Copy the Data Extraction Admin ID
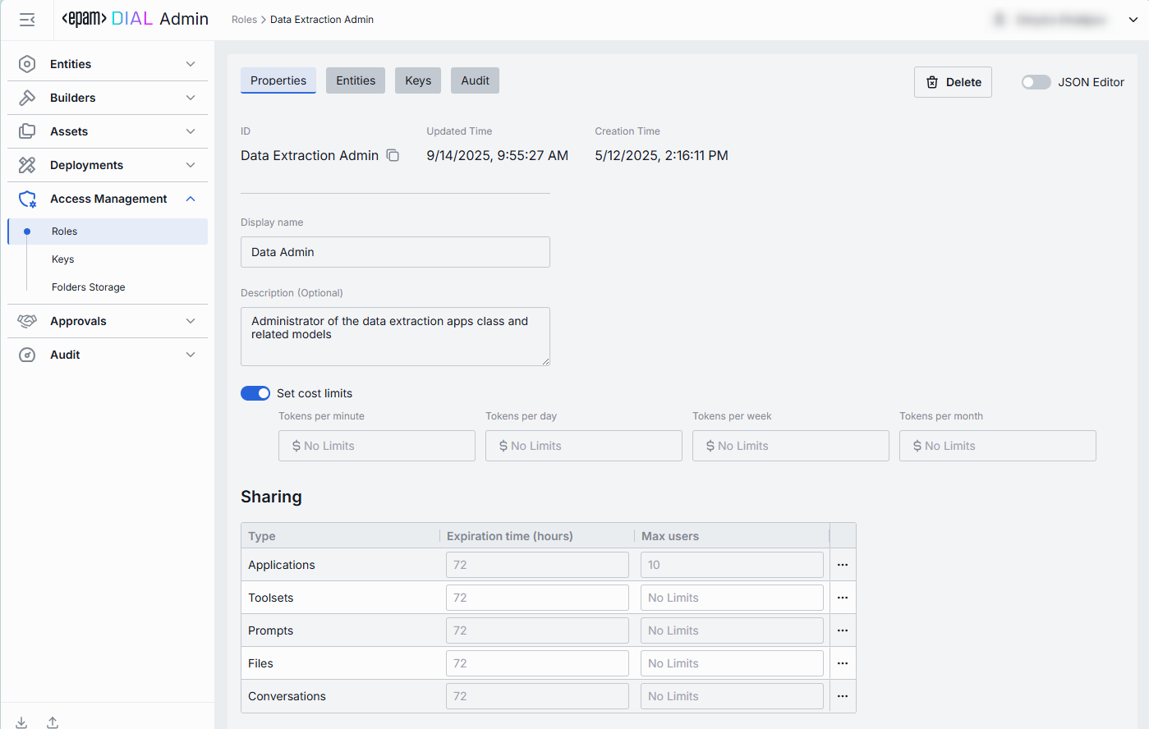 (393, 155)
